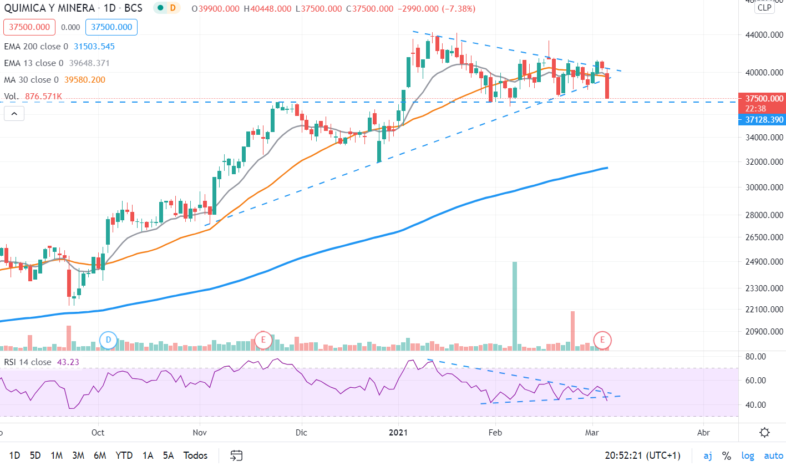Select the RSI 14 close legend
Image resolution: width=786 pixels, height=466 pixels.
tap(28, 362)
